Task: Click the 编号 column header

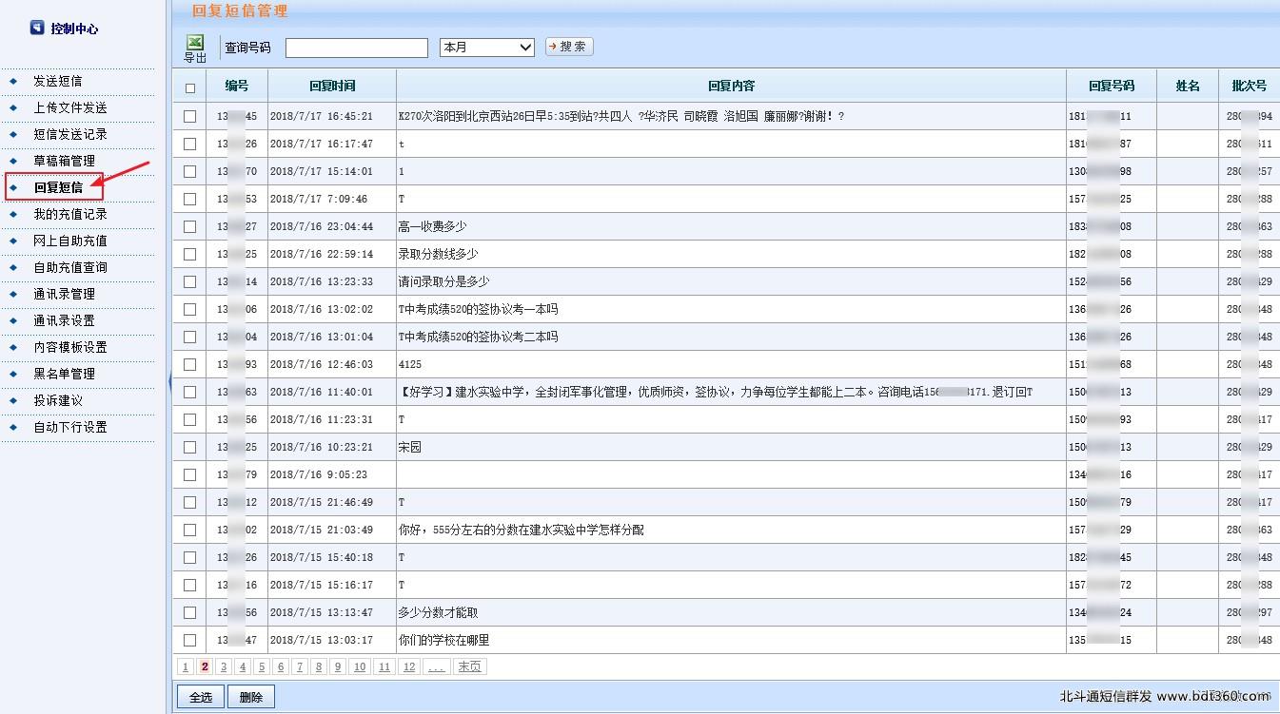Action: tap(237, 86)
